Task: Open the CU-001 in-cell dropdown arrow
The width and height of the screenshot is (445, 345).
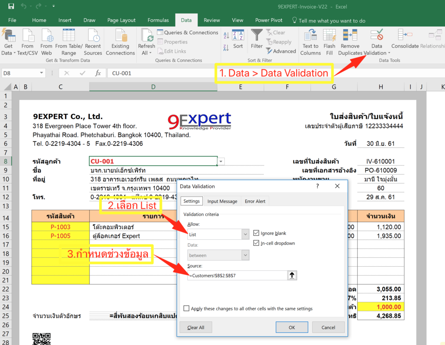Action: (x=221, y=161)
